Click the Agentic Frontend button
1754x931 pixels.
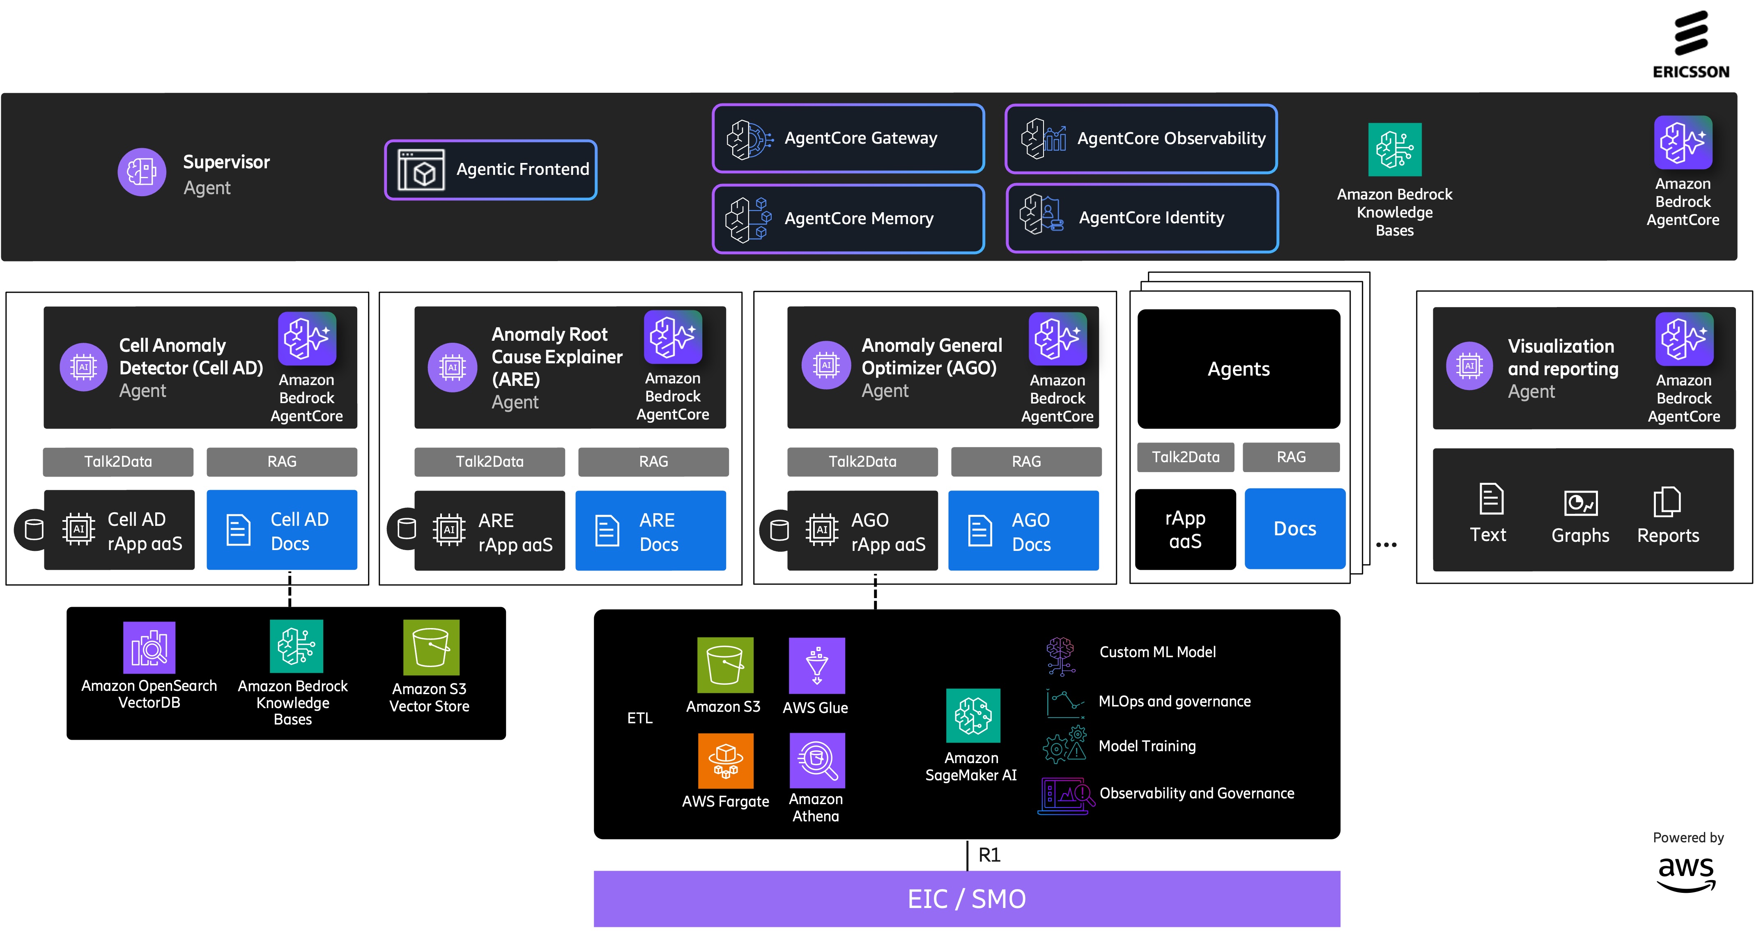490,170
